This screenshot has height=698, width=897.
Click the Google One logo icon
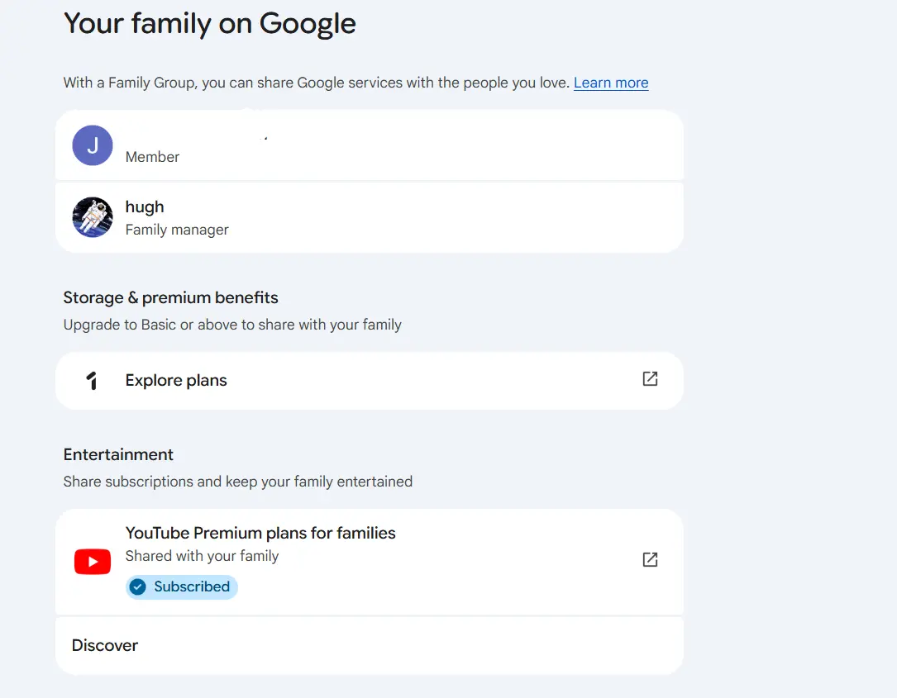(92, 380)
